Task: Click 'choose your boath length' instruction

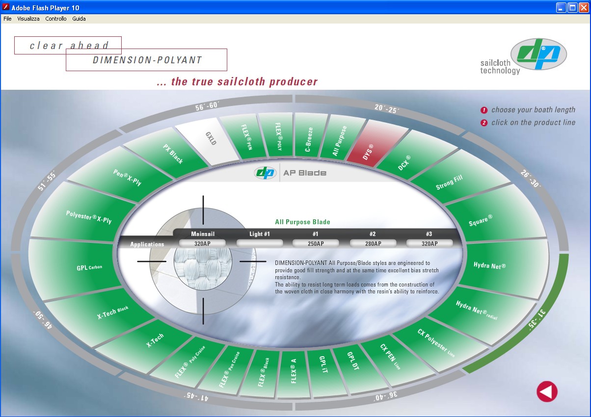Action: (533, 110)
